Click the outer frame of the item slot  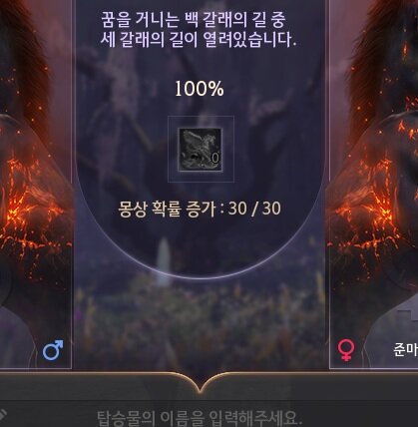tap(201, 149)
